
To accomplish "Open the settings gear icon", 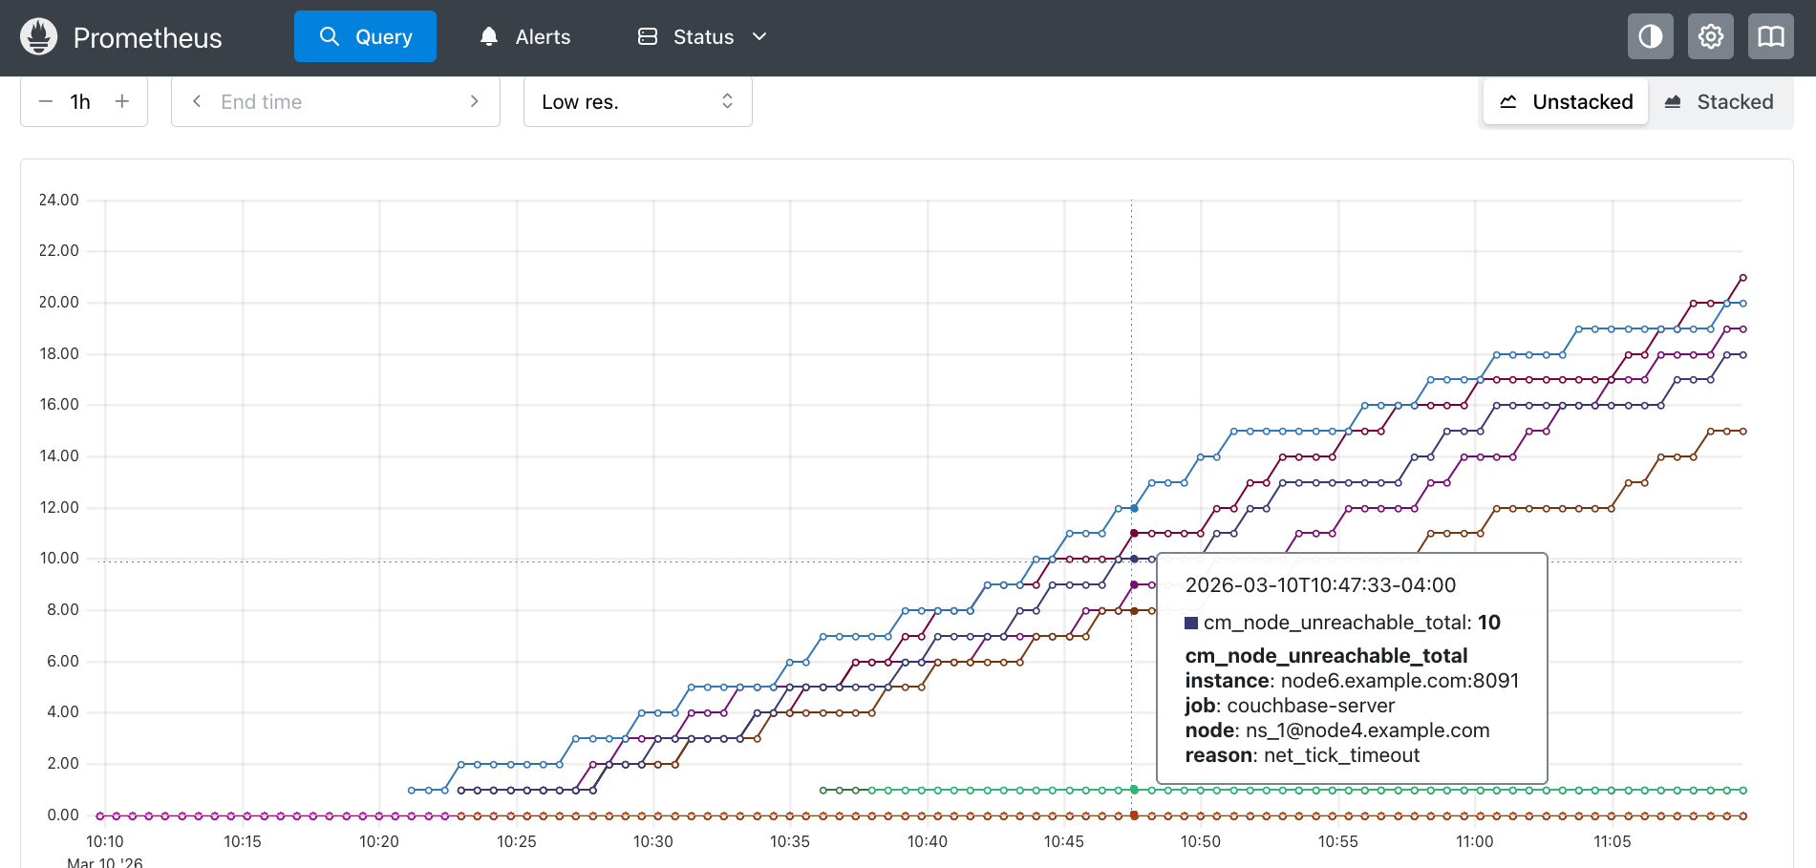I will 1710,36.
